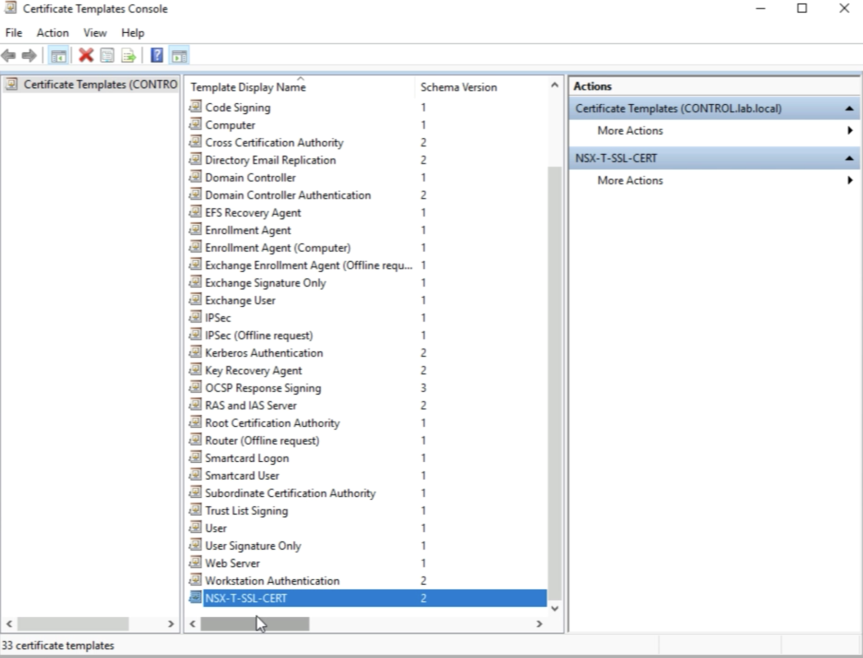Screen dimensions: 863x658
Task: Click the Forward arrow in the toolbar
Action: point(29,55)
